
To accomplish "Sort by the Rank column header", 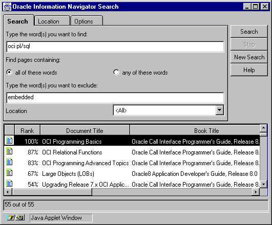I will (27, 130).
